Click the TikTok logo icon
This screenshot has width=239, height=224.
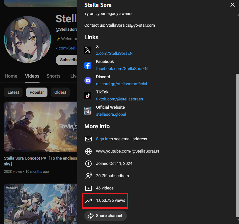tap(88, 96)
